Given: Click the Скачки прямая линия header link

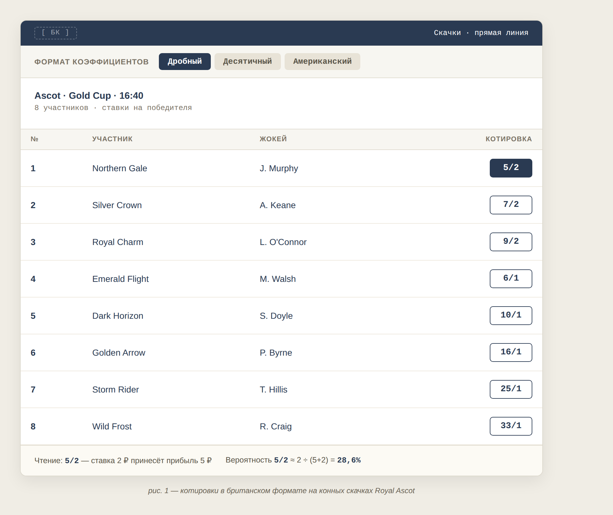Looking at the screenshot, I should pyautogui.click(x=481, y=33).
